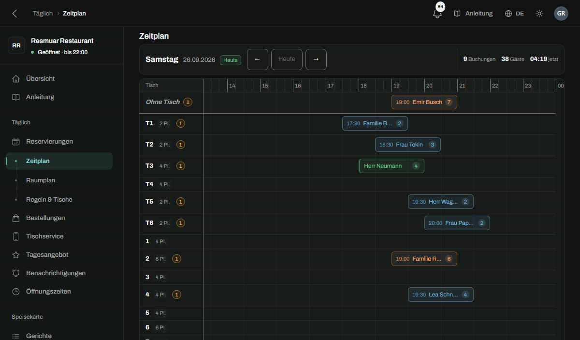Click the T4 table row label

click(149, 184)
